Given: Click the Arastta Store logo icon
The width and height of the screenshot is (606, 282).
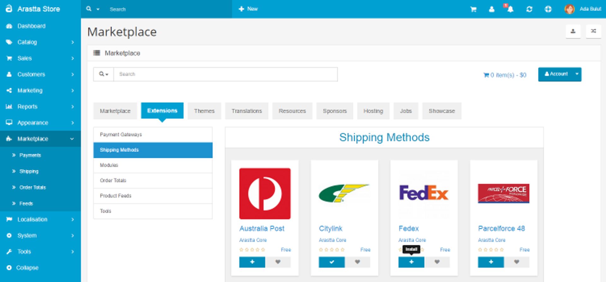Looking at the screenshot, I should [x=9, y=8].
